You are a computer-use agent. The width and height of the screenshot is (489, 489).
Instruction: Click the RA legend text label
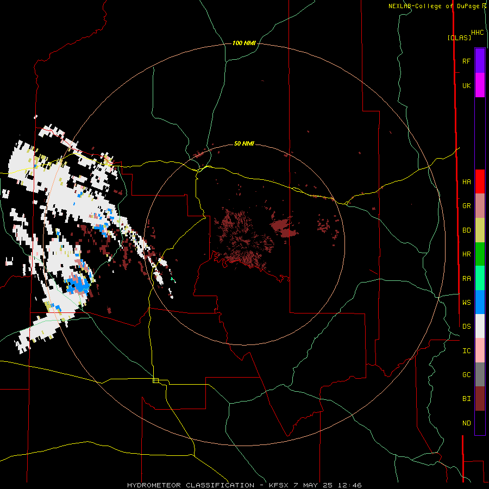pos(466,279)
